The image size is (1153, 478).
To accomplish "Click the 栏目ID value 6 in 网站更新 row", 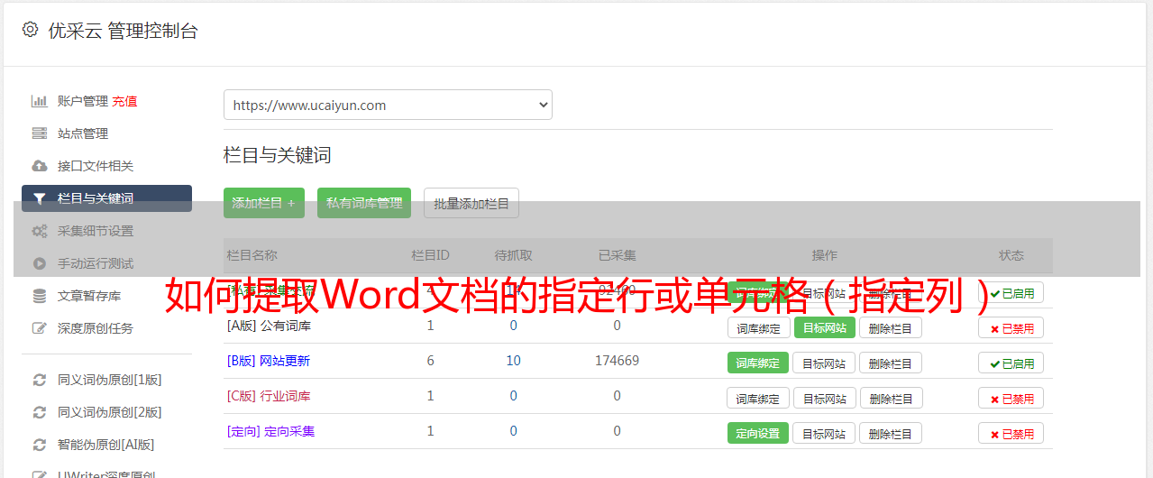I will pos(431,361).
